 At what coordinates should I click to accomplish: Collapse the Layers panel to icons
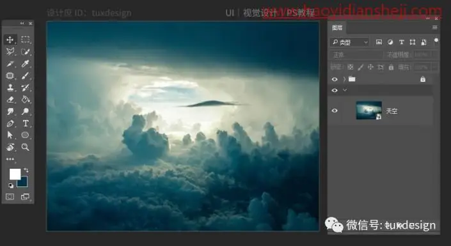tap(428, 19)
